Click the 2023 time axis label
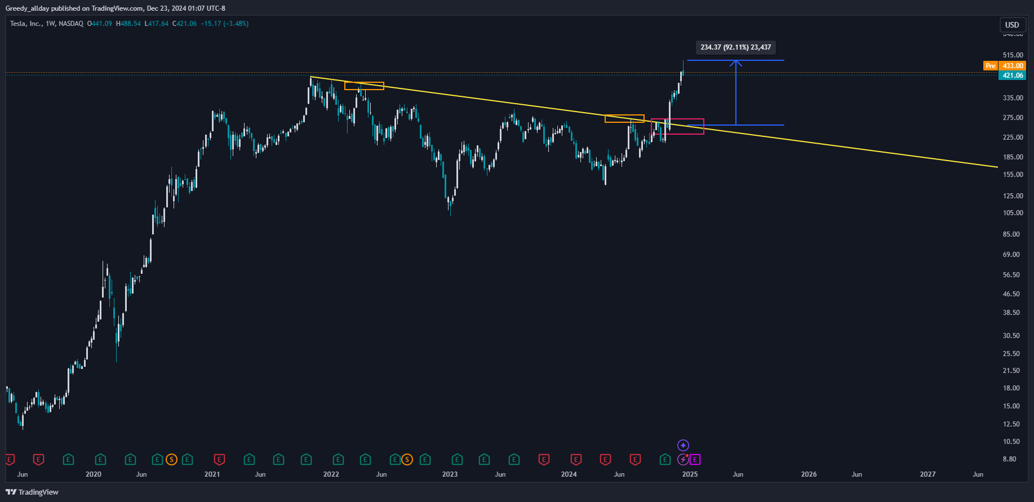 click(x=450, y=474)
